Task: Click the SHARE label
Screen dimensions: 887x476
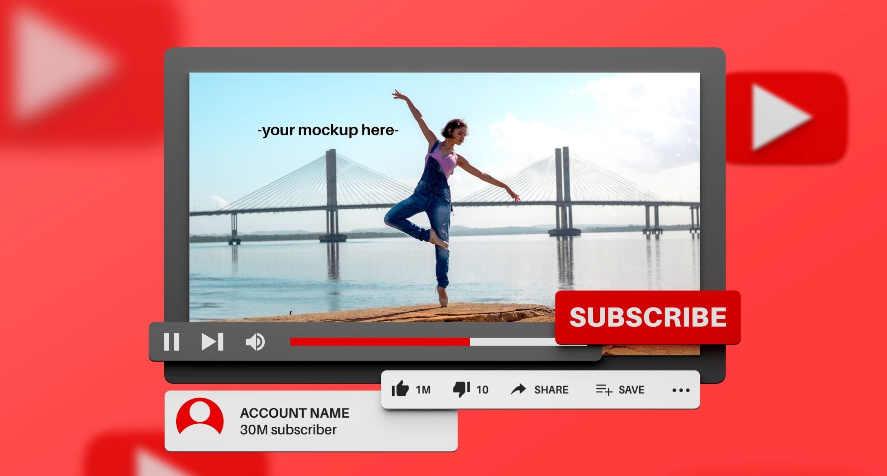Action: [552, 390]
